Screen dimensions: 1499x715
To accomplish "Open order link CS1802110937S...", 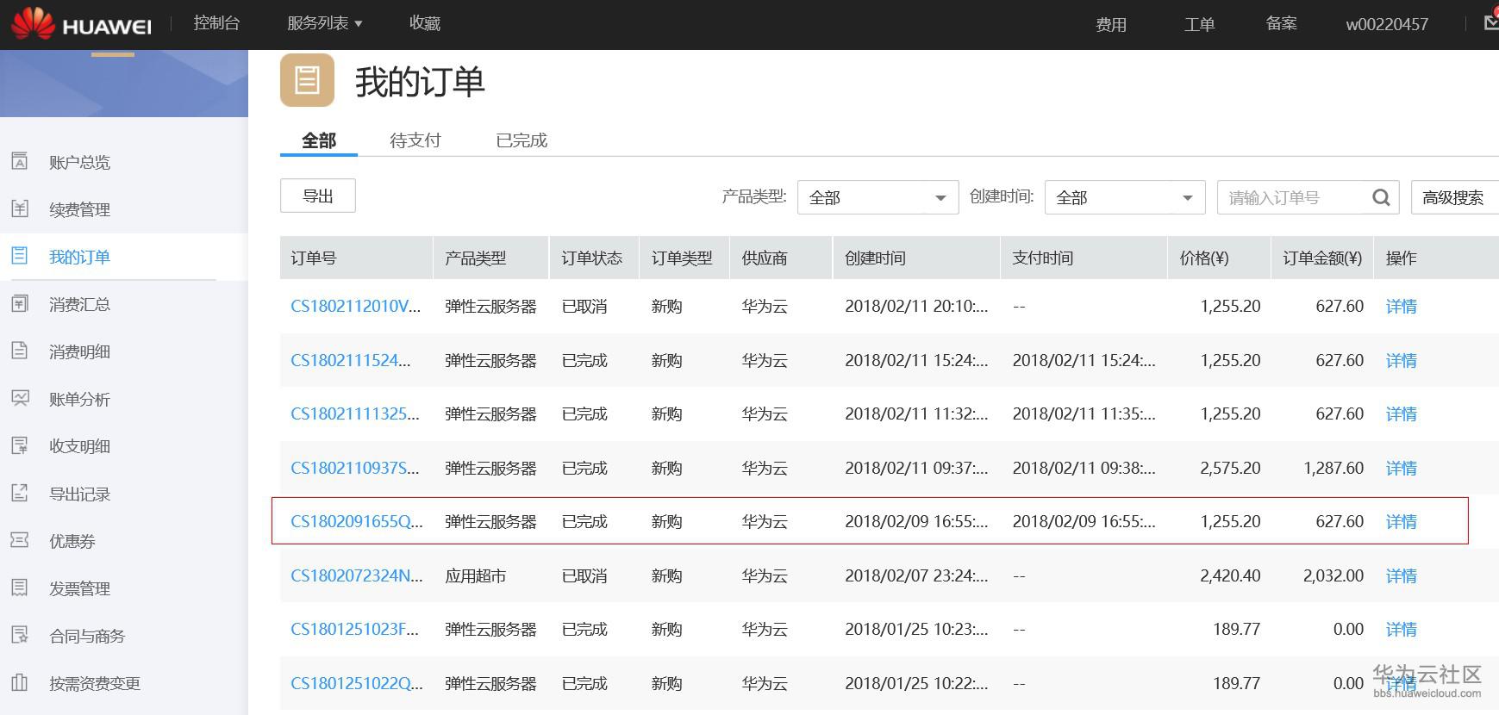I will [x=355, y=468].
